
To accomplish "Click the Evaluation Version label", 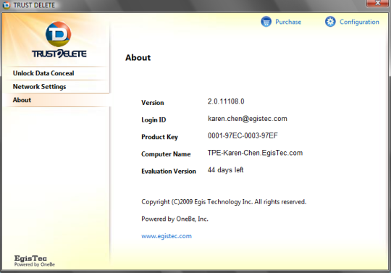I will pos(169,172).
